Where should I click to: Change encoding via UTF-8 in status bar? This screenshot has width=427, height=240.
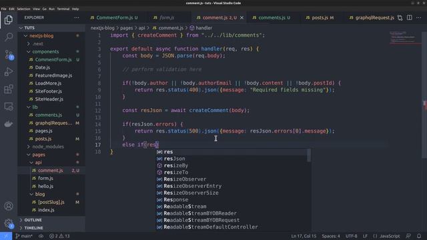(x=352, y=236)
